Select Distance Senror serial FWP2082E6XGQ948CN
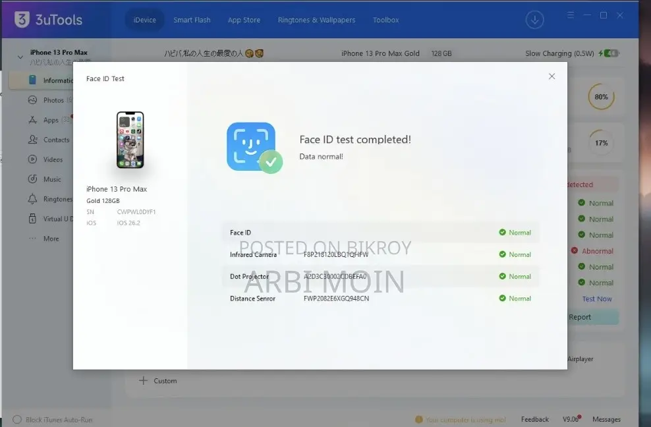Viewport: 651px width, 427px height. coord(336,299)
